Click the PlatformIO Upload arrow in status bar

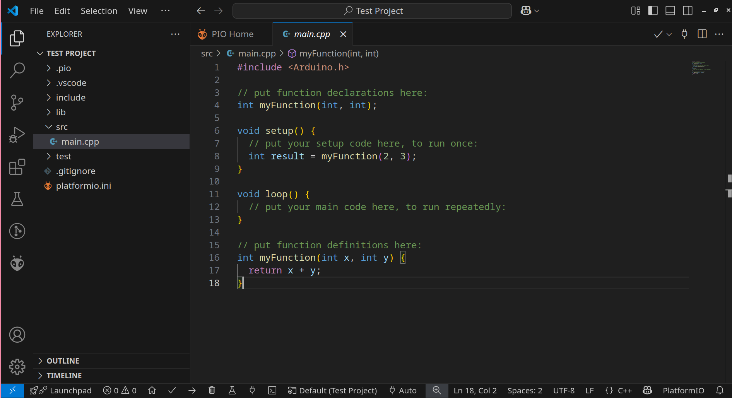click(x=192, y=391)
